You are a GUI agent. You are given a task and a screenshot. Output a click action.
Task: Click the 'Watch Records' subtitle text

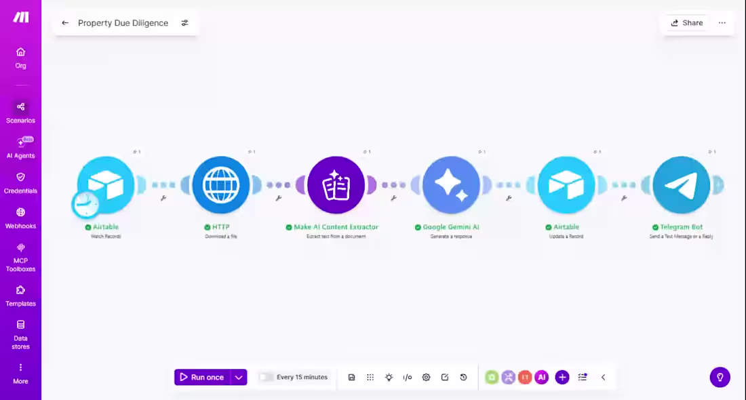[106, 237]
